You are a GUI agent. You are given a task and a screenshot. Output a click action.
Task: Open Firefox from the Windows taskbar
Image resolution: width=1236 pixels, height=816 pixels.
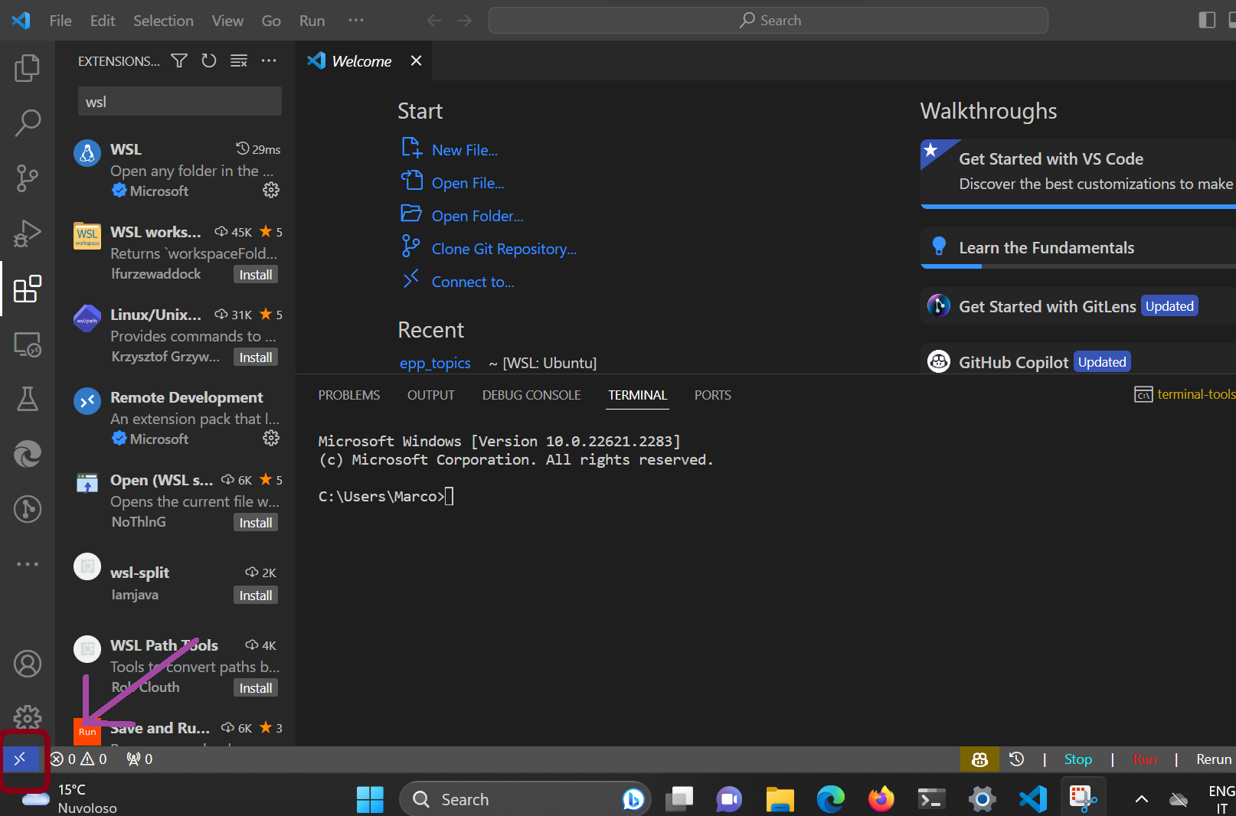tap(881, 799)
